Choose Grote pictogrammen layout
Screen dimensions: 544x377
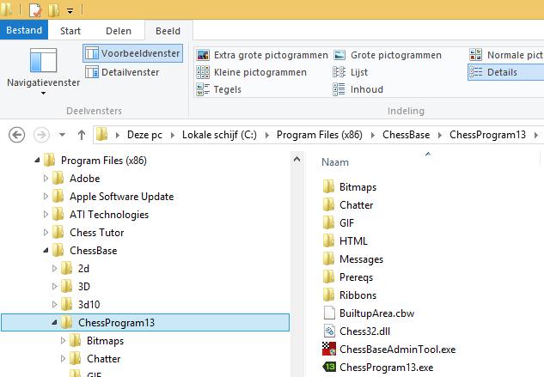point(388,55)
